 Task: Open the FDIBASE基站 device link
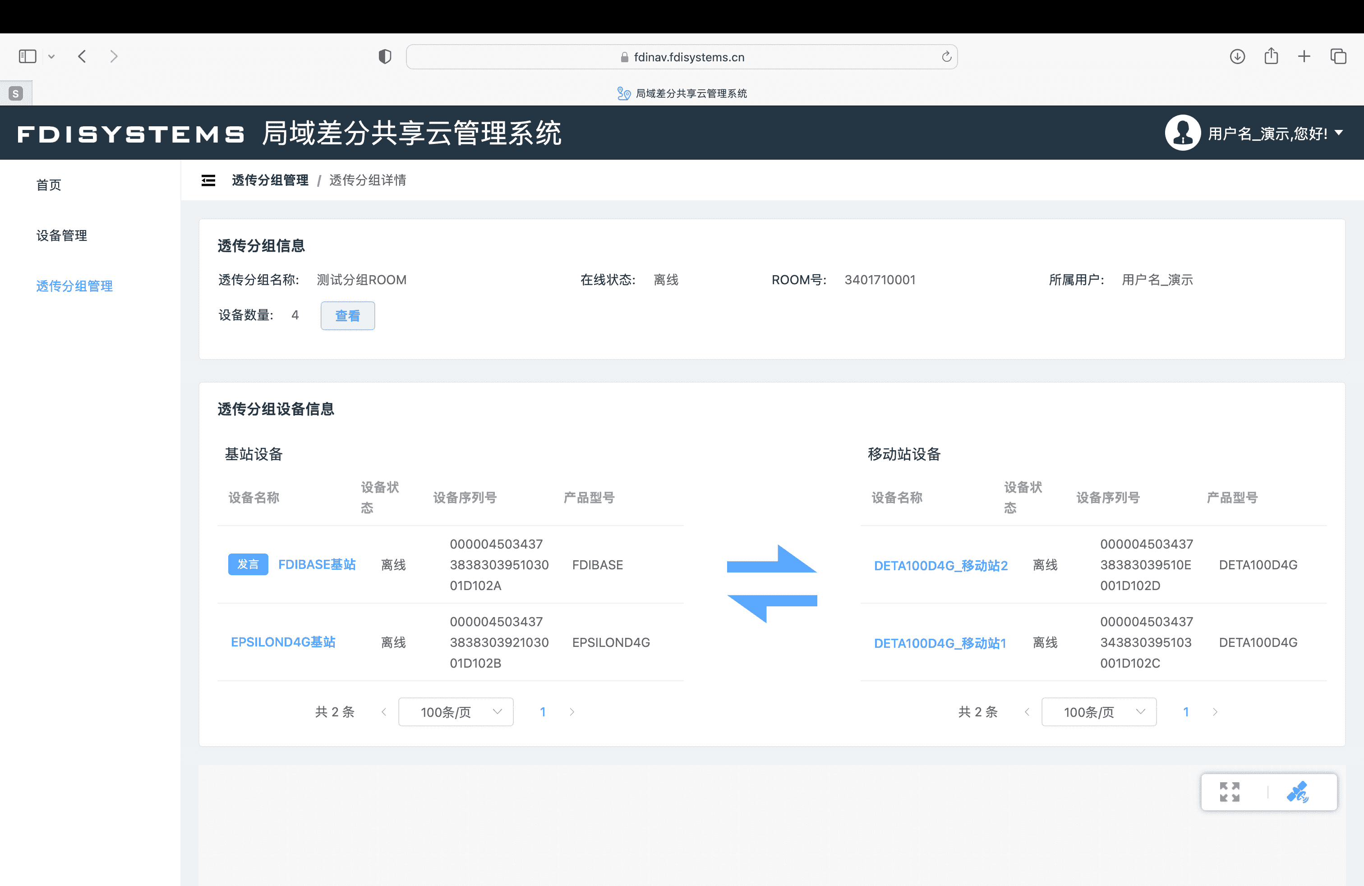pos(317,564)
